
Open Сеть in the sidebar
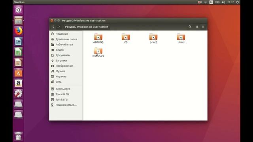click(x=66, y=82)
